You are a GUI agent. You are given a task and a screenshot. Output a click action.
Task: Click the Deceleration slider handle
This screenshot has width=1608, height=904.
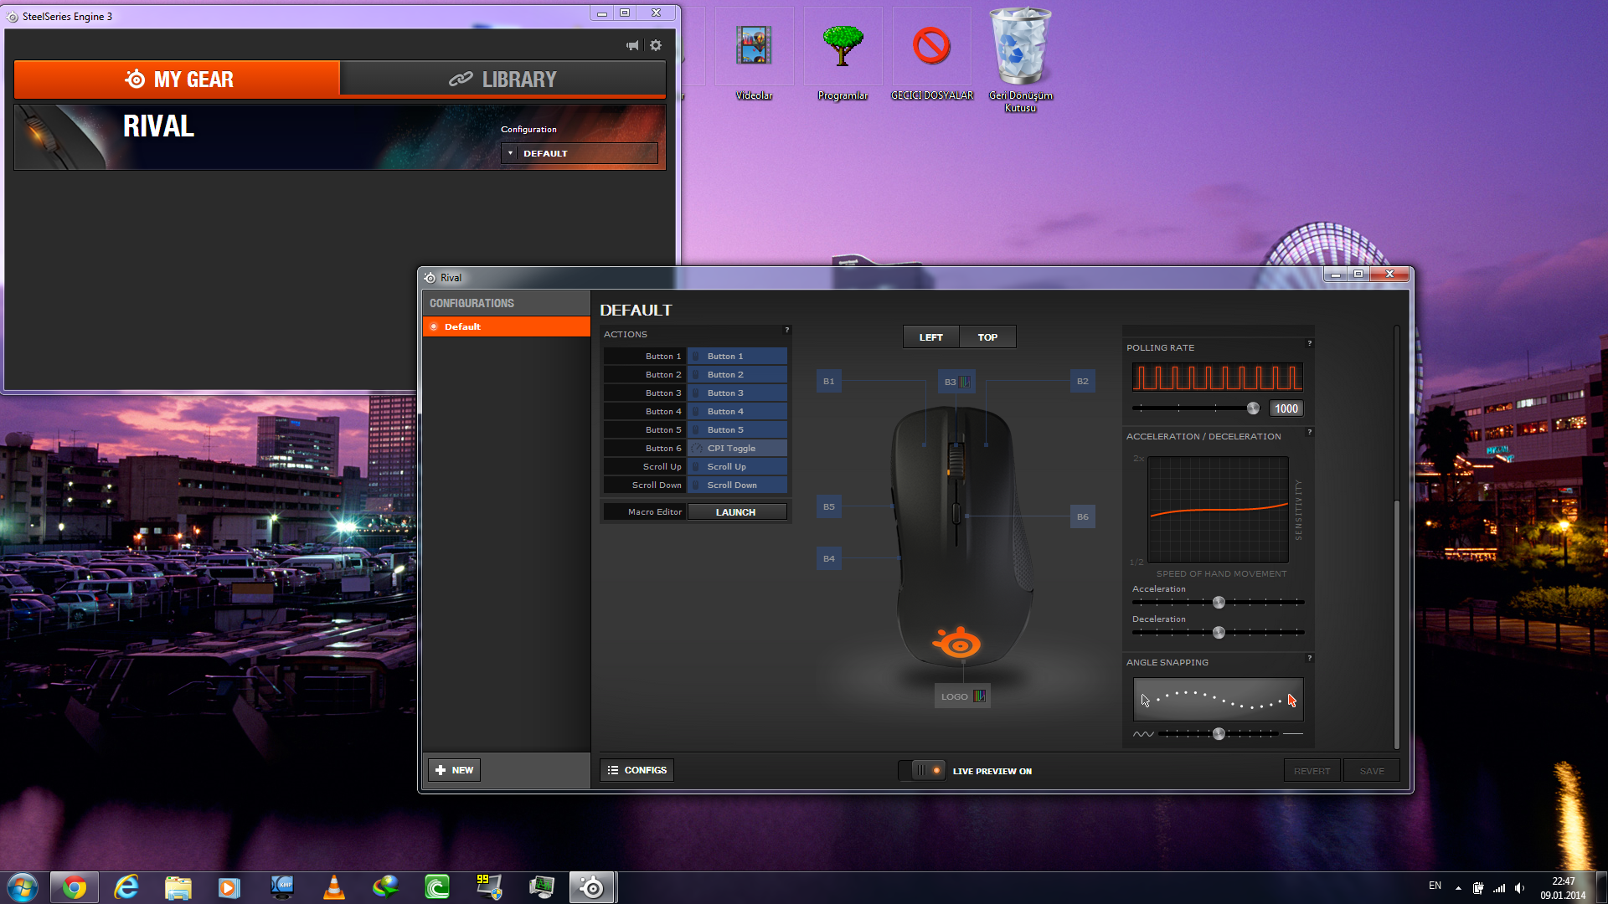pos(1219,633)
